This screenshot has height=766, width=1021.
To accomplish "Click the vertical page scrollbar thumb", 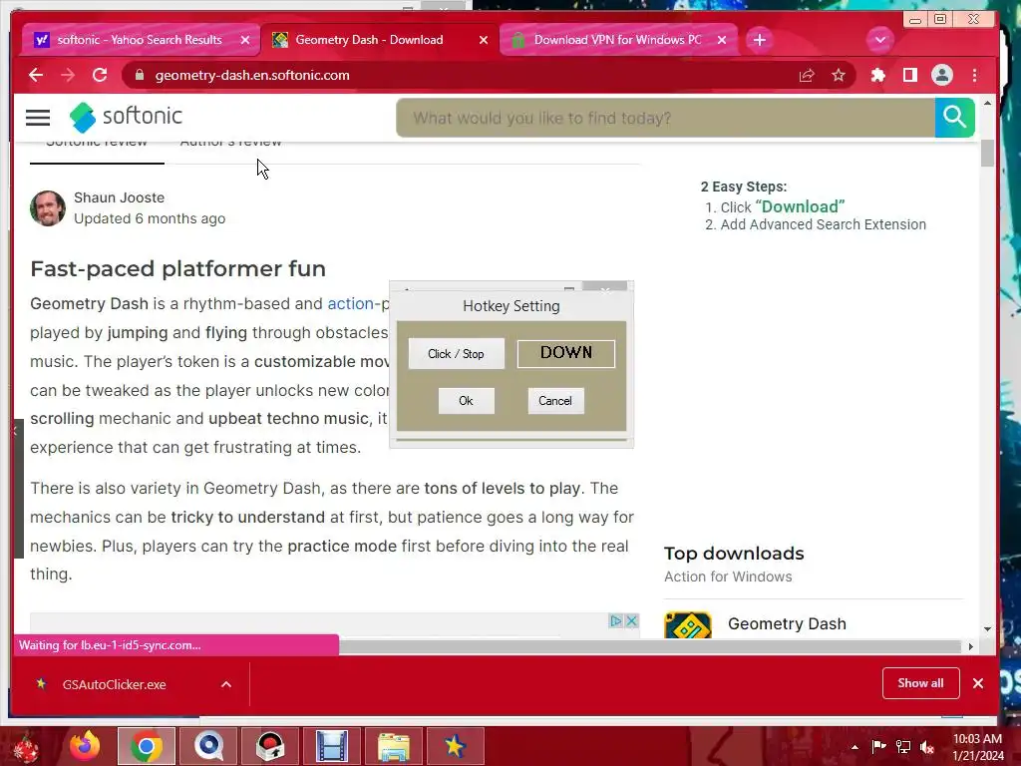I will coord(987,153).
